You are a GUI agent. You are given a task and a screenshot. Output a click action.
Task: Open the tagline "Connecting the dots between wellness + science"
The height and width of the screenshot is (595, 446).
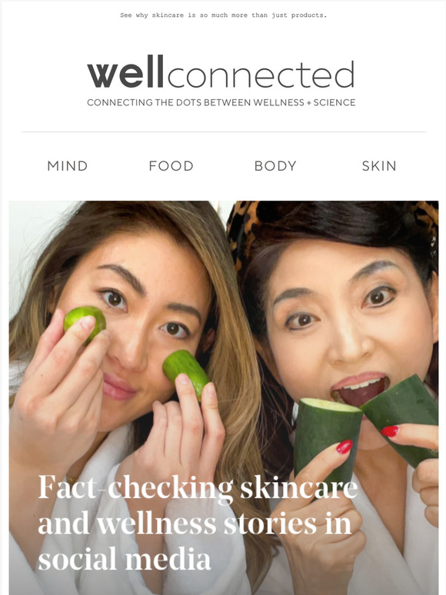(x=221, y=102)
